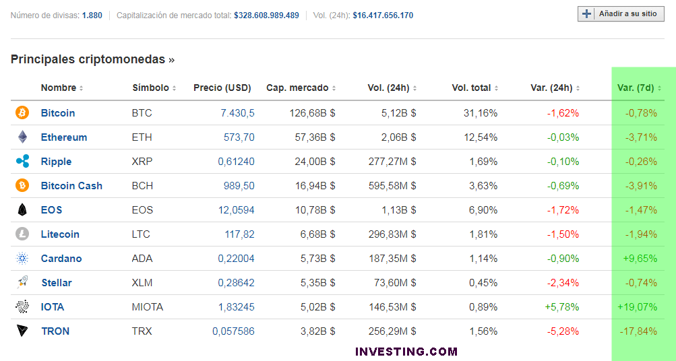Select volume 73,60M $ cell

395,283
